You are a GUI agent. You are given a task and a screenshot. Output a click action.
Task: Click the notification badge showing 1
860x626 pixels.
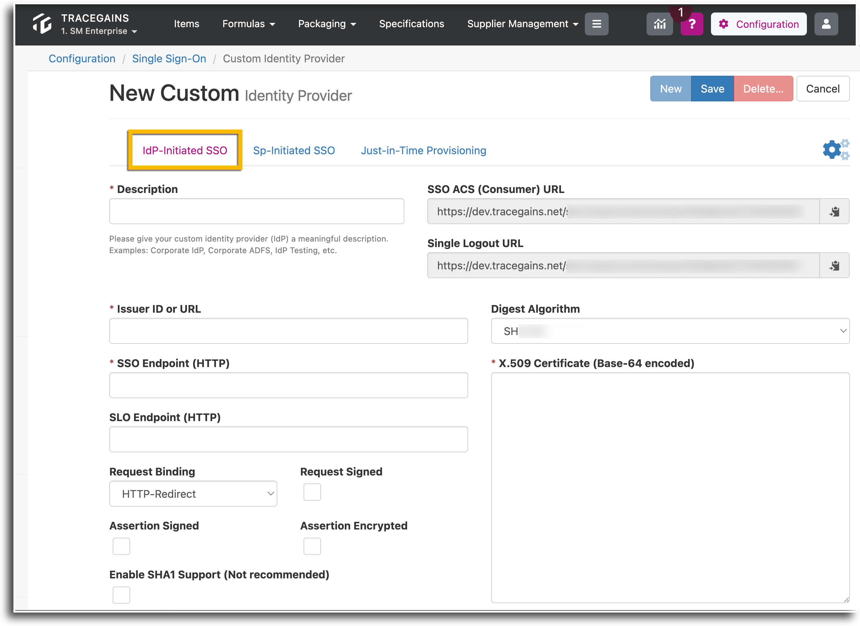(x=681, y=13)
